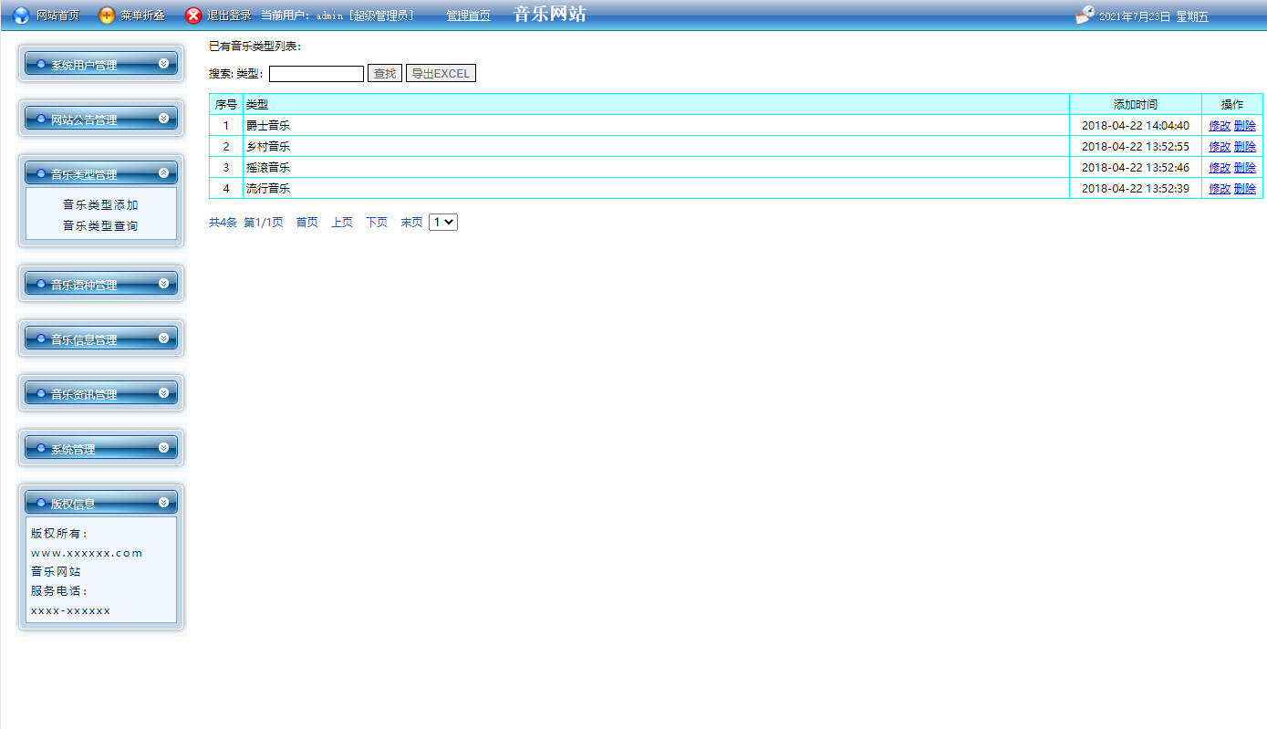This screenshot has height=729, width=1267.
Task: Click the blue dot icon on 系统管理
Action: [x=41, y=448]
